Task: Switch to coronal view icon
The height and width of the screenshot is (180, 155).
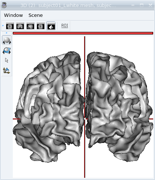Action: (20, 26)
